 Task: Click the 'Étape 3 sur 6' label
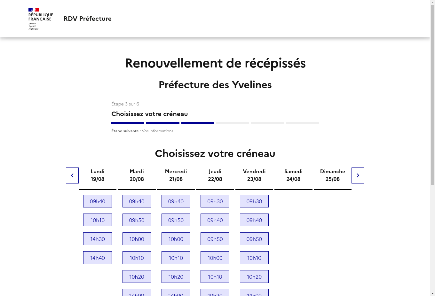(x=125, y=104)
